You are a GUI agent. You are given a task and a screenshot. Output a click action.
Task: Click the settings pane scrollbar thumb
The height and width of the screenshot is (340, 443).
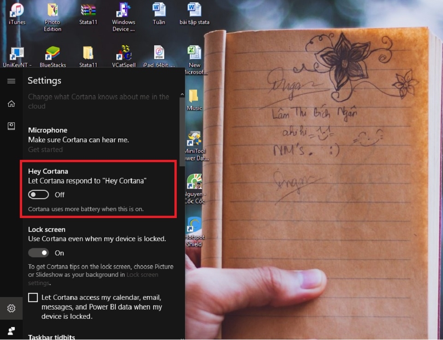pyautogui.click(x=182, y=132)
